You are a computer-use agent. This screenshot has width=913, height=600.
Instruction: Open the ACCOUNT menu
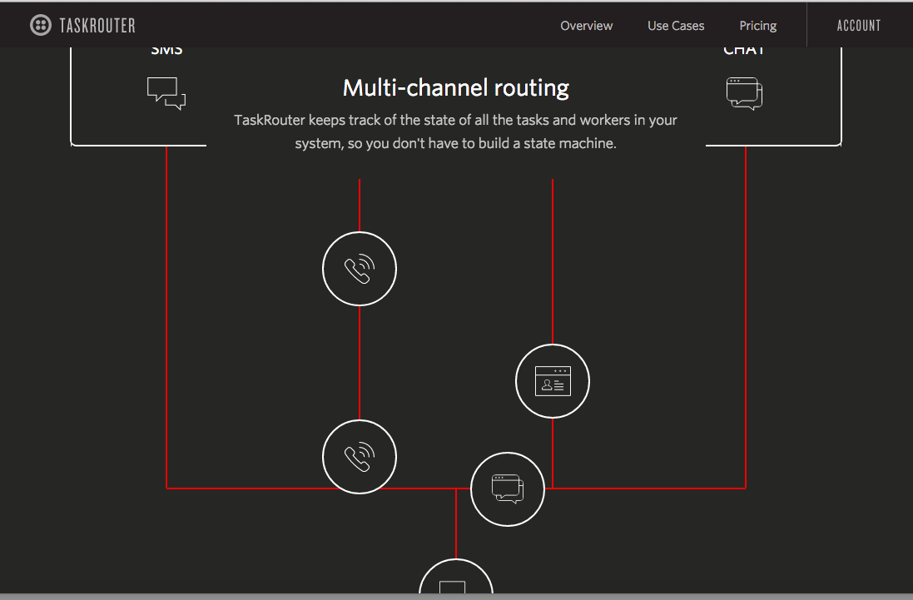coord(859,26)
